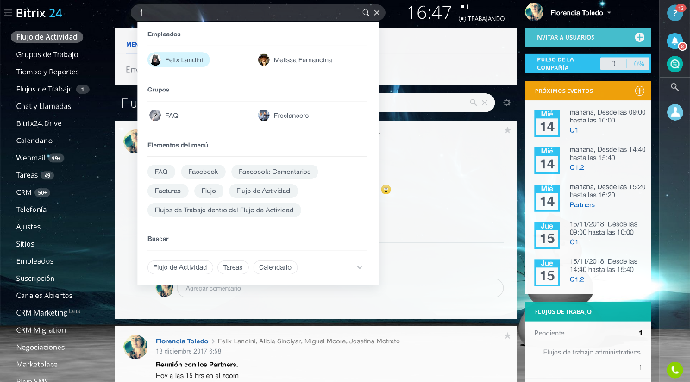Click Florencia Toledo author link in post

tap(182, 341)
